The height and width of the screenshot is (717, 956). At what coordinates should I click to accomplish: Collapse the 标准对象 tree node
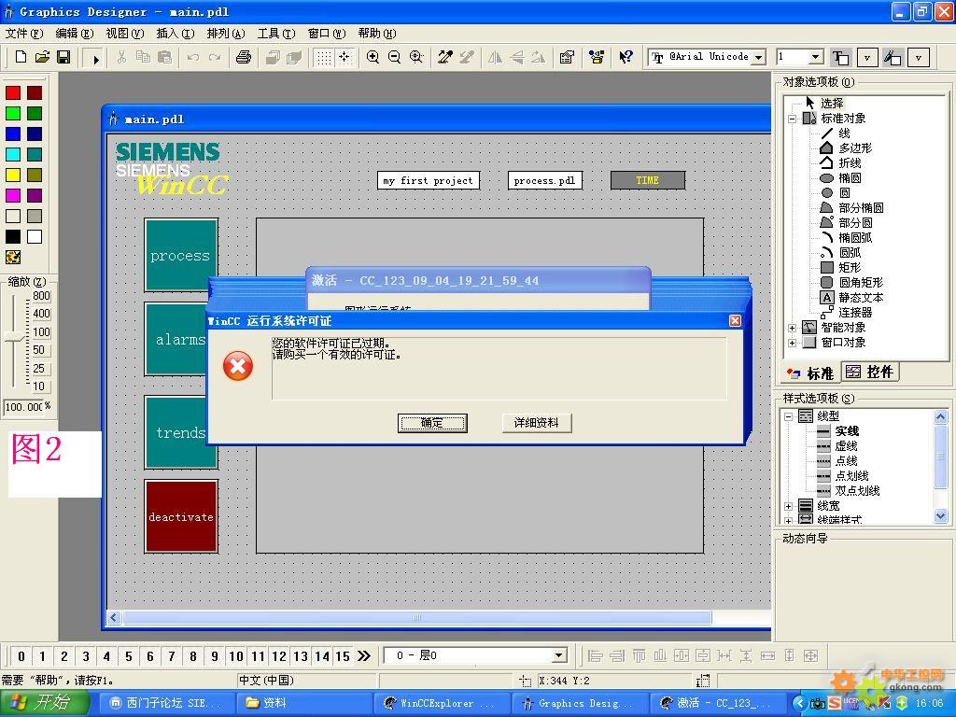pyautogui.click(x=792, y=119)
